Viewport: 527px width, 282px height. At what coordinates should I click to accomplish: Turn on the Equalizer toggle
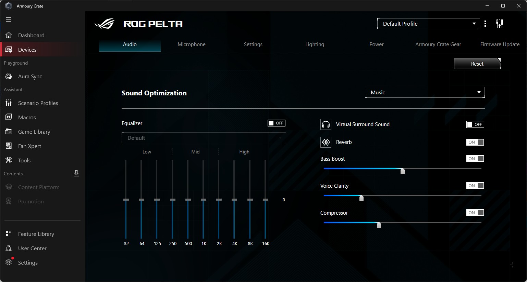[277, 123]
